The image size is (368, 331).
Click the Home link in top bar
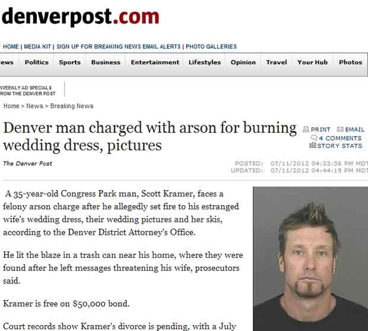click(11, 46)
